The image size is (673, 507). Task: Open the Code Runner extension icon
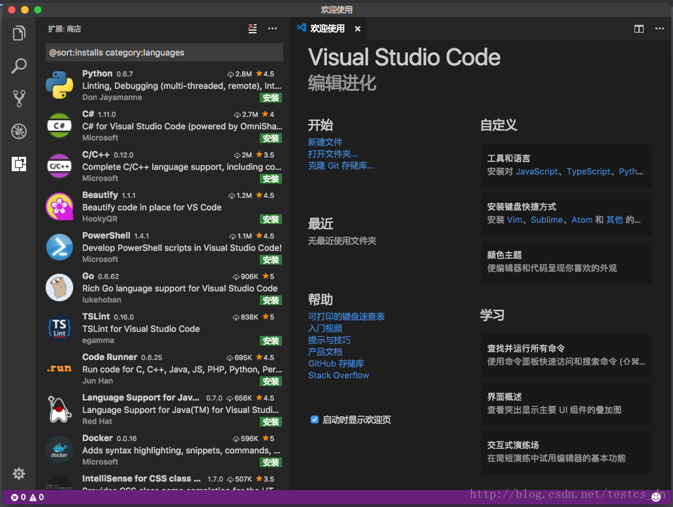pos(59,368)
